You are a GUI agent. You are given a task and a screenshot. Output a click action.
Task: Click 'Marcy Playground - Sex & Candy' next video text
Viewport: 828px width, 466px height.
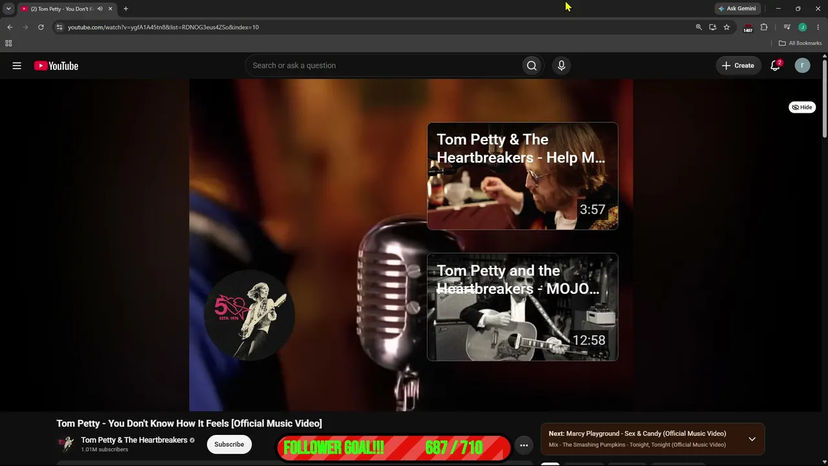(x=646, y=434)
